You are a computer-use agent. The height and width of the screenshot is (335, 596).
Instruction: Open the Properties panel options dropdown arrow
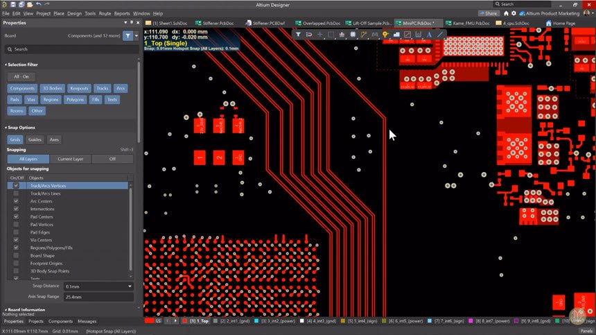[125, 23]
